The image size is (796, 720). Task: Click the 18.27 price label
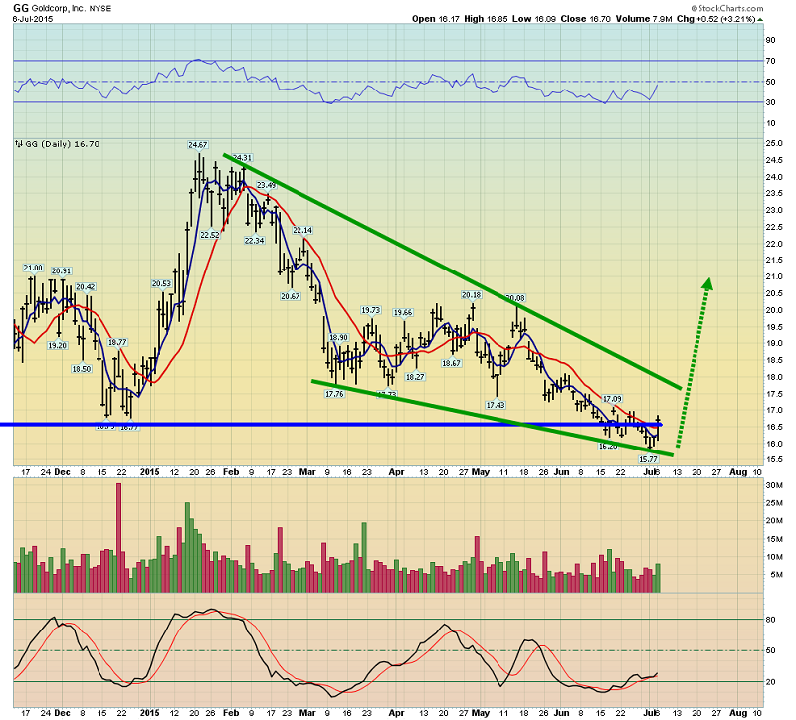coord(415,377)
